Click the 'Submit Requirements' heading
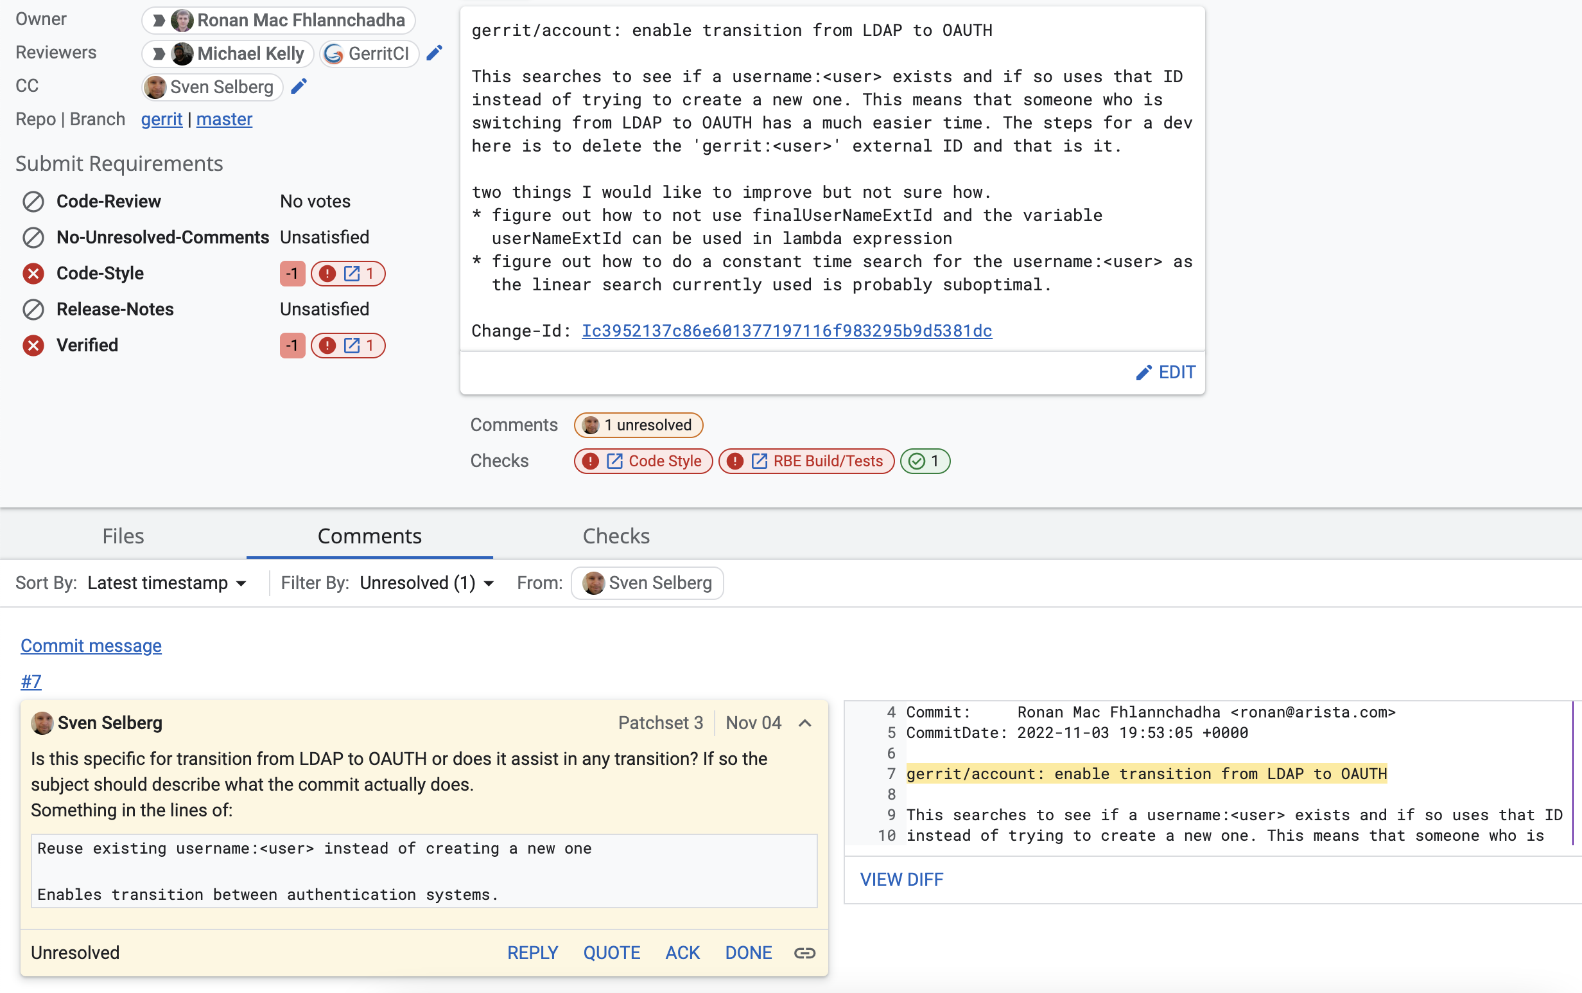 (x=119, y=164)
